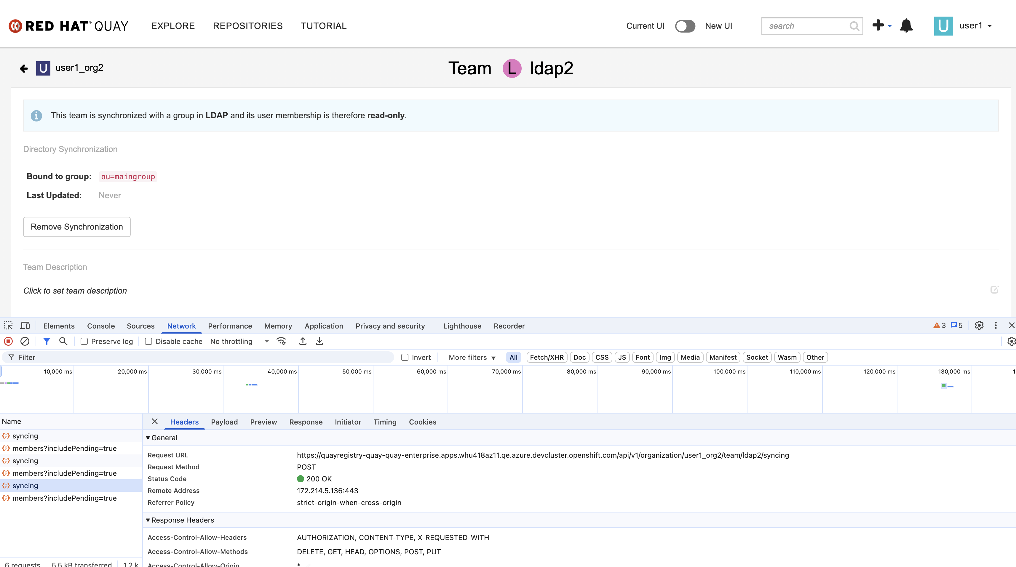Switch to the Console tab
The width and height of the screenshot is (1016, 567).
[x=100, y=326]
